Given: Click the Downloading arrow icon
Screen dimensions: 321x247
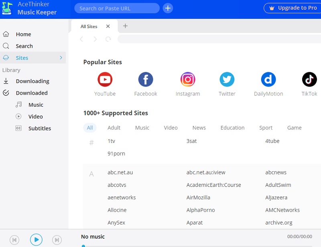Looking at the screenshot, I should click(6, 81).
